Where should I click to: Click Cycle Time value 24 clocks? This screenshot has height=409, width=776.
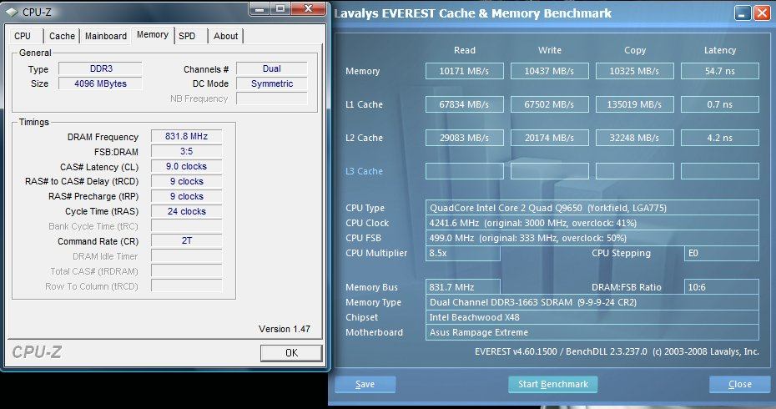coord(187,211)
